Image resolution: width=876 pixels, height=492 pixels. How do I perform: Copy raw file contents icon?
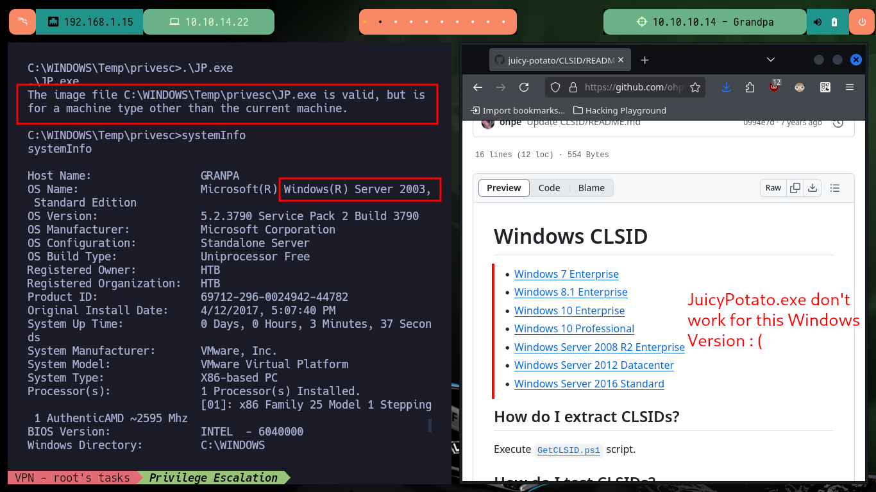795,188
